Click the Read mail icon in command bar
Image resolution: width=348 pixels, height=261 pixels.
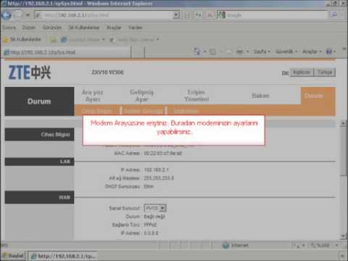pyautogui.click(x=228, y=51)
